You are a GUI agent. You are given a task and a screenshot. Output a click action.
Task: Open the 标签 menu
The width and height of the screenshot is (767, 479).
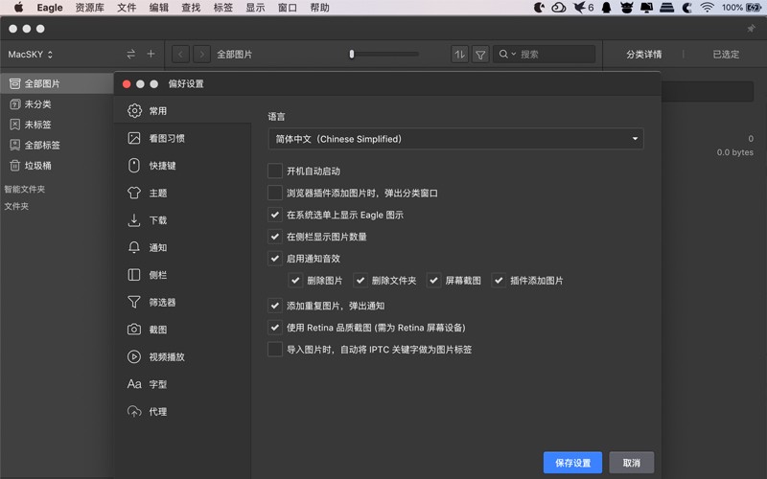click(x=223, y=8)
